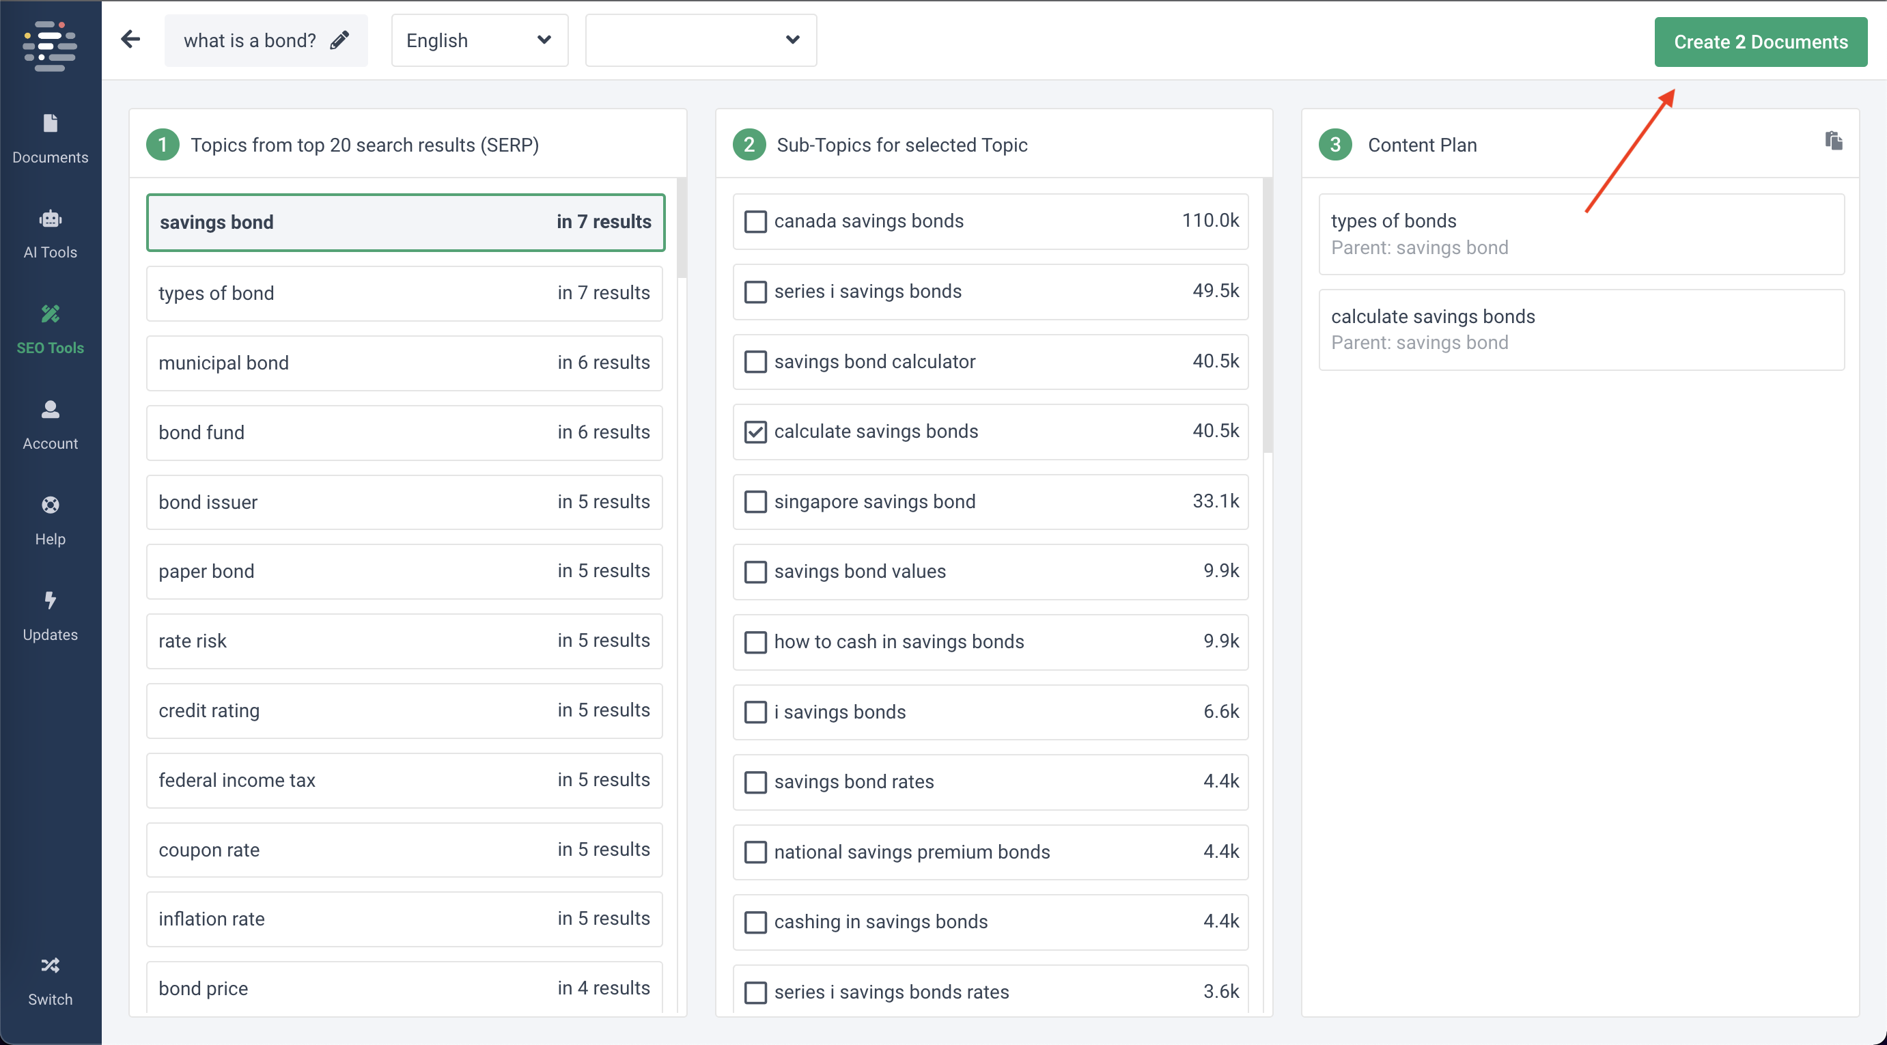
Task: Click 49.5k volume for series i savings bonds
Action: click(1215, 290)
